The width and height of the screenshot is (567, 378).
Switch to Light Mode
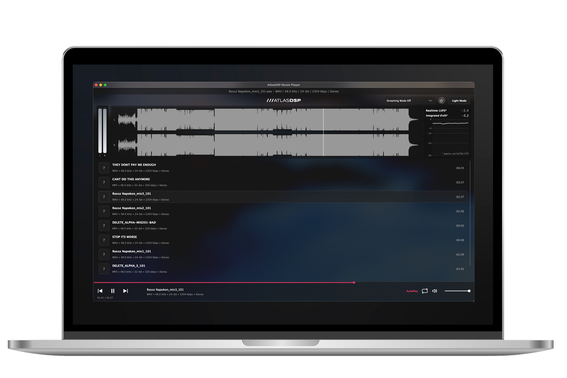coord(459,101)
